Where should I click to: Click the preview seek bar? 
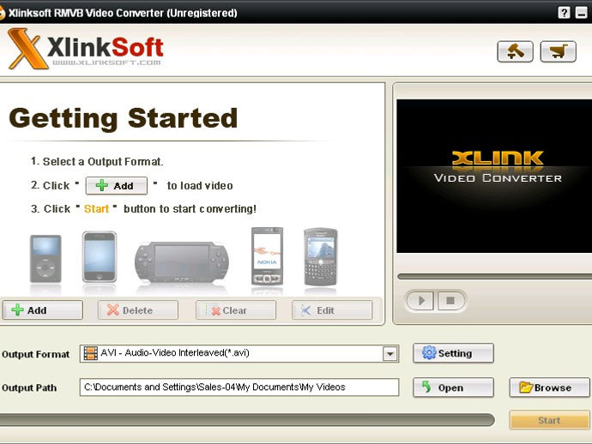pos(494,277)
